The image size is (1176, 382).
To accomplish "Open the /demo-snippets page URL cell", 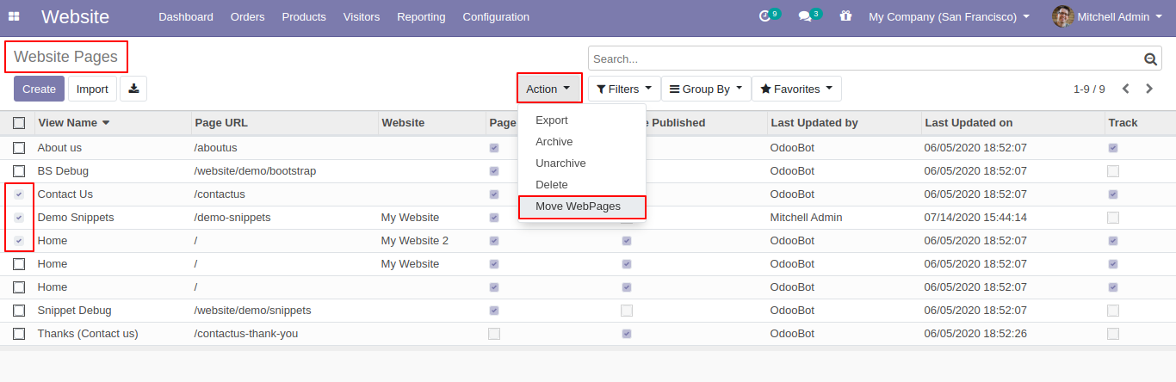I will [232, 218].
